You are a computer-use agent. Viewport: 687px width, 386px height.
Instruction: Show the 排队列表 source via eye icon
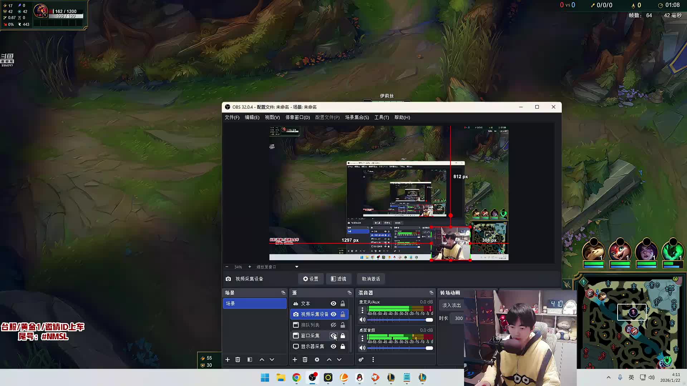[x=333, y=325]
